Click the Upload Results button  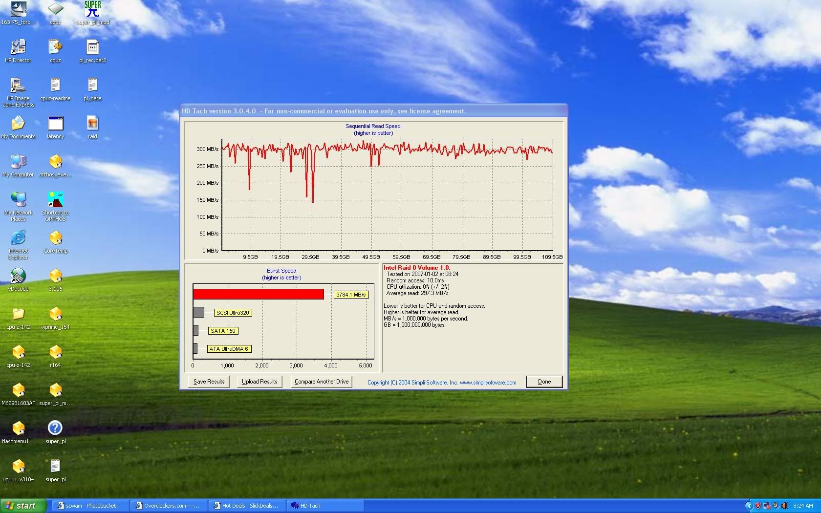tap(259, 382)
